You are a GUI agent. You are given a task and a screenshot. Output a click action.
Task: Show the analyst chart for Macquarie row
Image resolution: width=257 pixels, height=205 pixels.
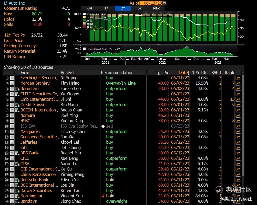[x=238, y=131]
